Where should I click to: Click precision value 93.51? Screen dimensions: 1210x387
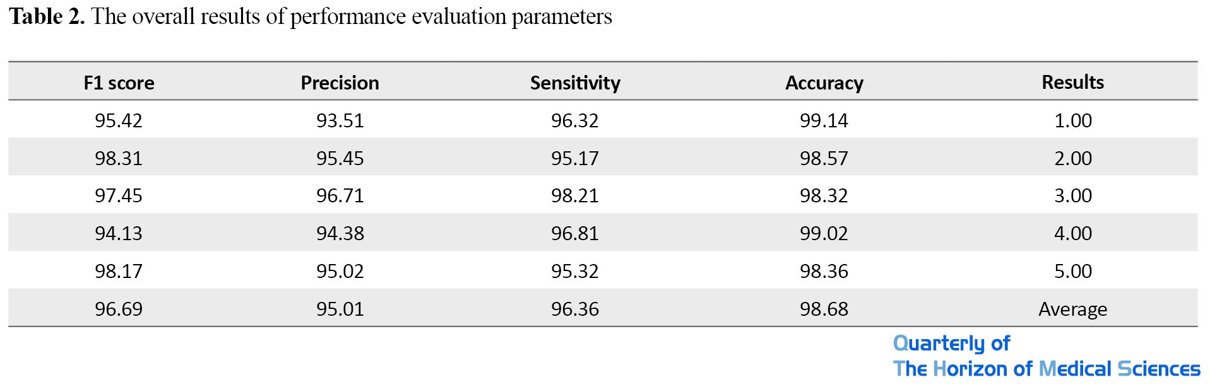340,120
